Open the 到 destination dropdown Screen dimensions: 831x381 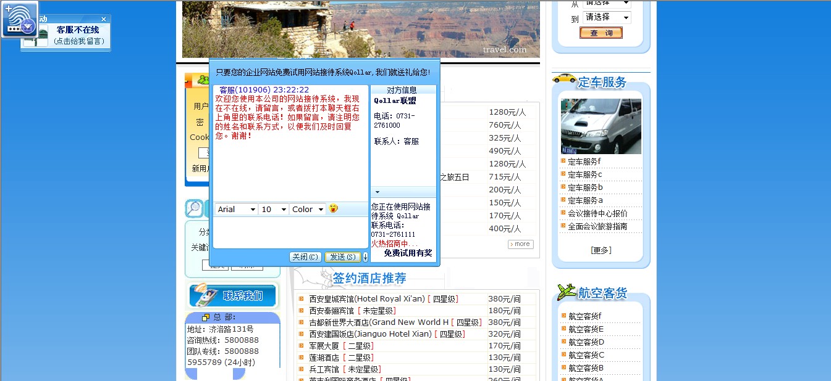coord(607,17)
